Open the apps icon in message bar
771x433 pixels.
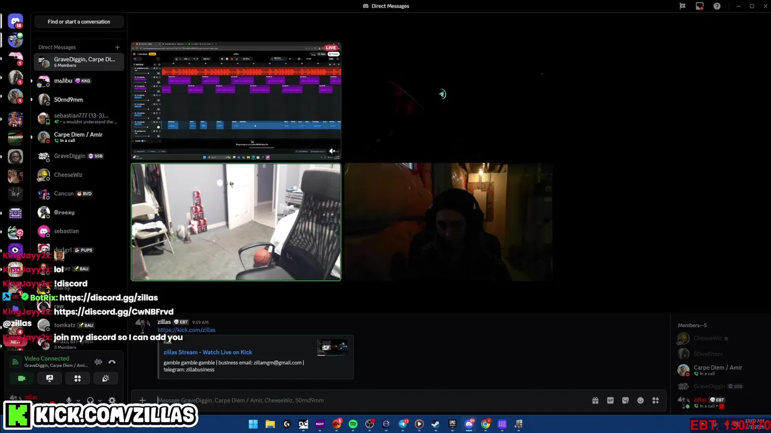pos(655,401)
